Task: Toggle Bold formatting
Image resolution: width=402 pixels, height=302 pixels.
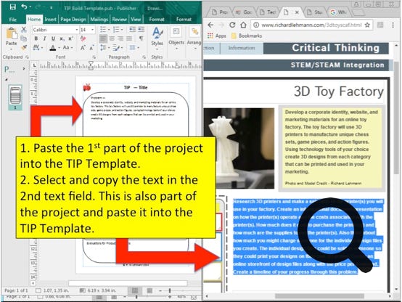Action: click(36, 38)
